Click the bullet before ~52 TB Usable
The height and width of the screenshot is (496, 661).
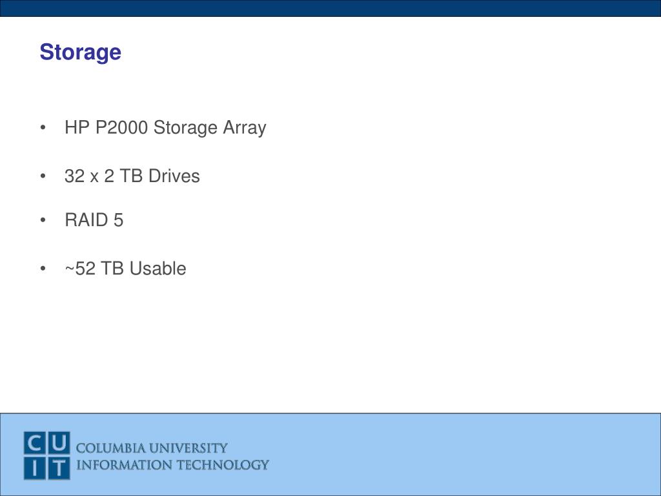coord(43,268)
